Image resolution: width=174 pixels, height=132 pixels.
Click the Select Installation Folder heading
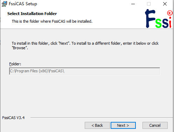tap(32, 14)
